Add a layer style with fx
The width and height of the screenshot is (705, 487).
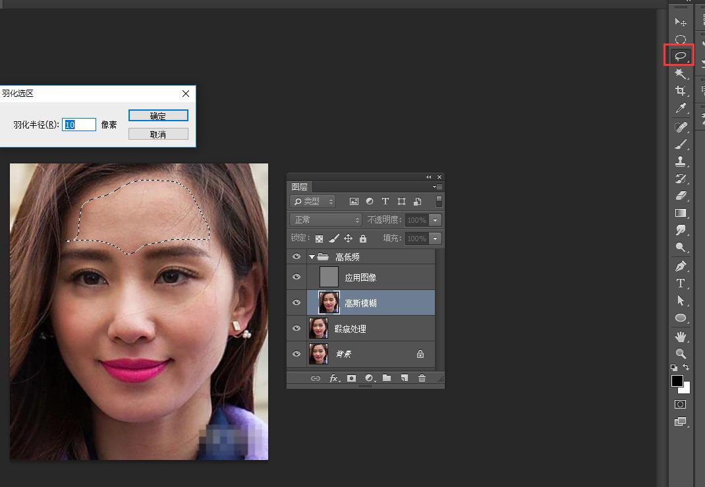(334, 378)
